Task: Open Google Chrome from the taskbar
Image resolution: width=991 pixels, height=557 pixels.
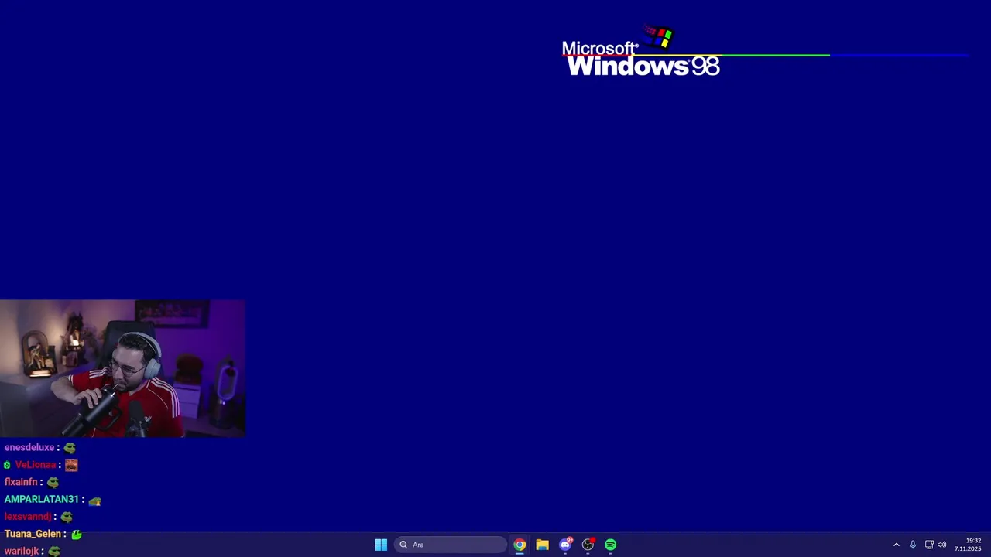Action: (x=520, y=545)
